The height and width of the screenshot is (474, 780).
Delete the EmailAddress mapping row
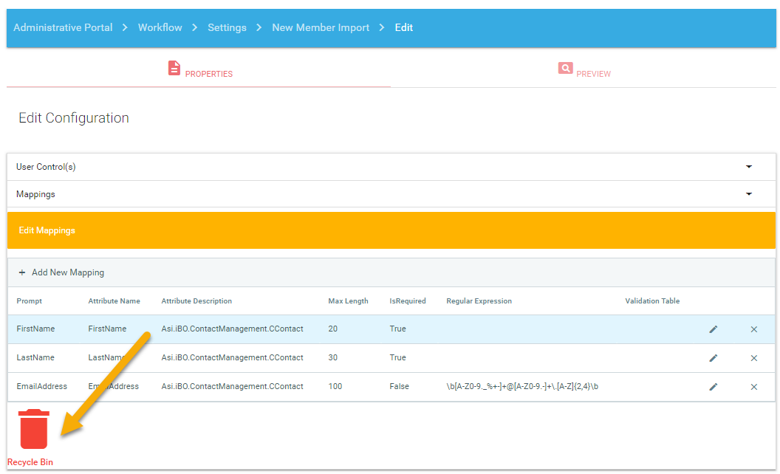pos(753,387)
